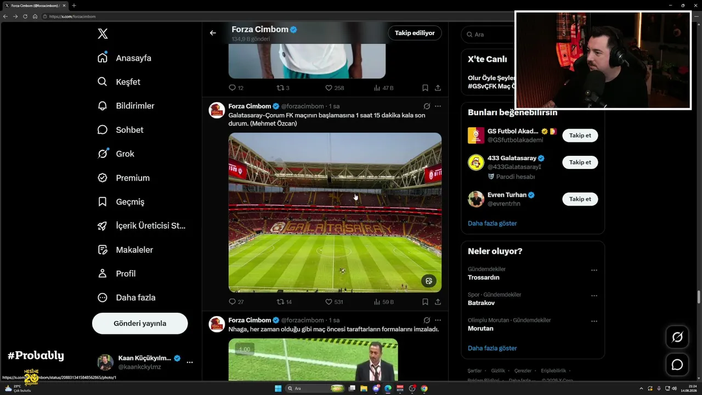Image resolution: width=702 pixels, height=395 pixels.
Task: Open Sohbet chat bubble icon
Action: click(103, 129)
